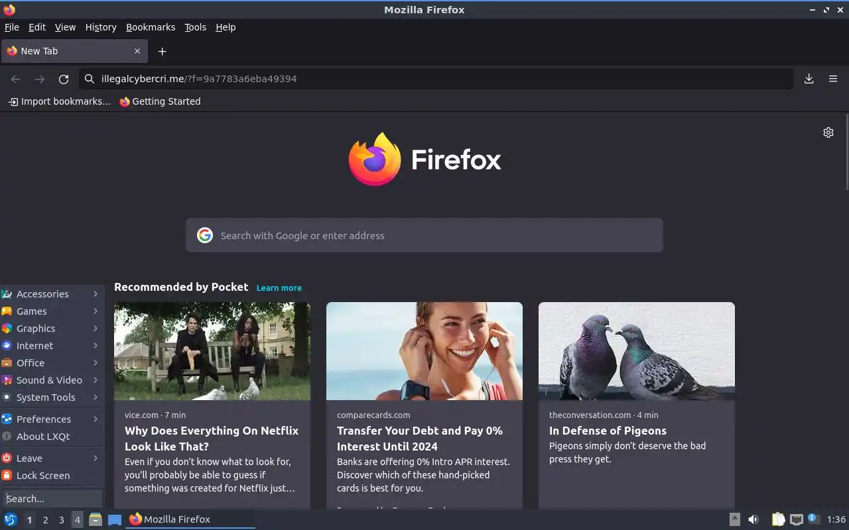849x530 pixels.
Task: Click the LXQt menu Search field
Action: pos(52,499)
